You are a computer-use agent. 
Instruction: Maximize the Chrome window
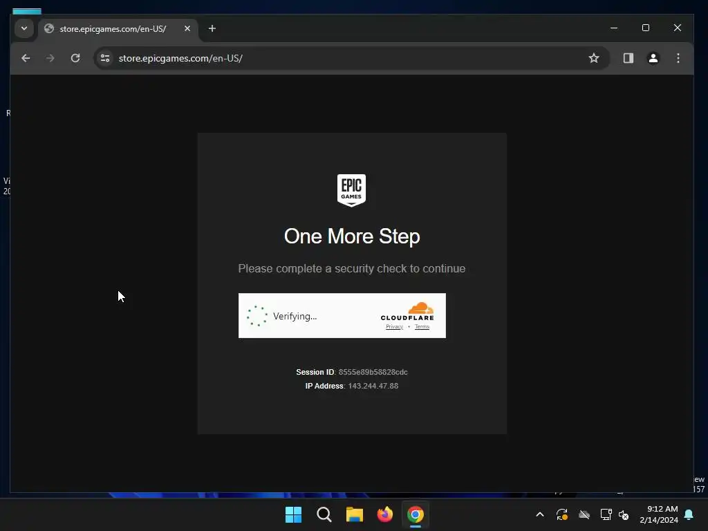(x=646, y=28)
